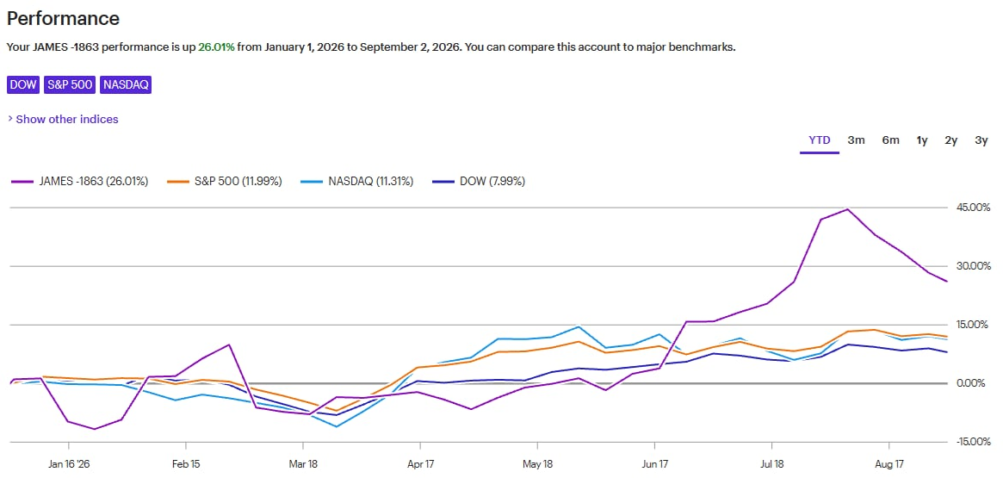
Task: Click the purple JAMES -1863 legend line
Action: 21,182
